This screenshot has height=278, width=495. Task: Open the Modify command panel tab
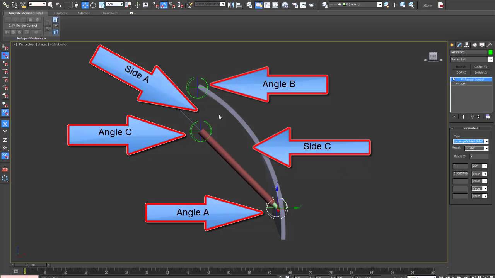[x=459, y=45]
